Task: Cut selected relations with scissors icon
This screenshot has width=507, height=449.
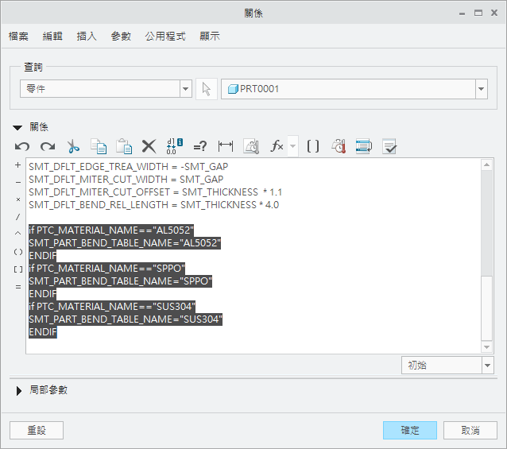Action: (73, 146)
